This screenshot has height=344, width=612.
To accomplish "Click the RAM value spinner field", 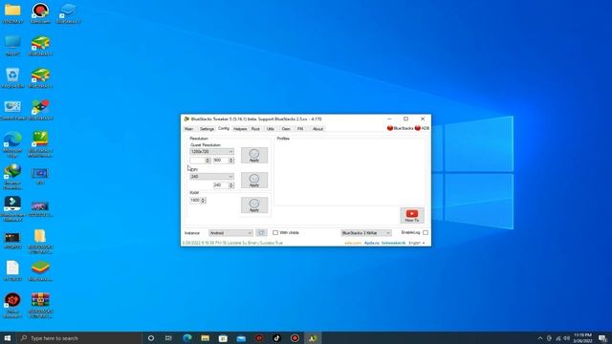I will (x=198, y=200).
